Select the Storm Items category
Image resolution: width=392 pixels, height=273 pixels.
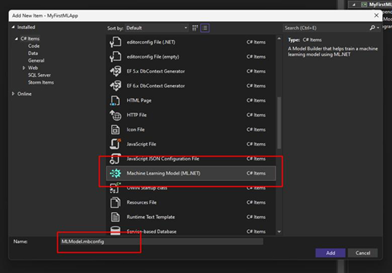coord(41,83)
